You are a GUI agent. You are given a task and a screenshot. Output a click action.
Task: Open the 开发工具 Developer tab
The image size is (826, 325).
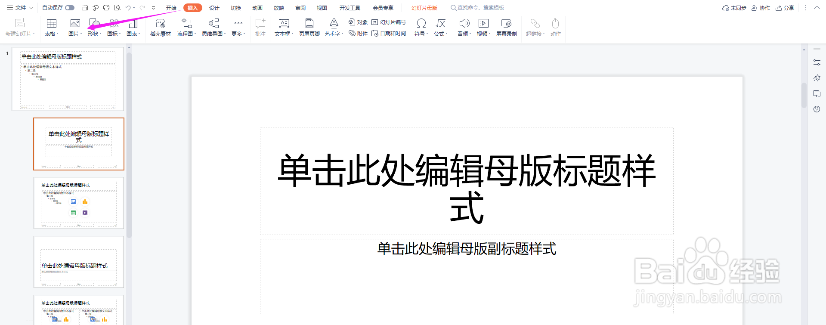(350, 8)
